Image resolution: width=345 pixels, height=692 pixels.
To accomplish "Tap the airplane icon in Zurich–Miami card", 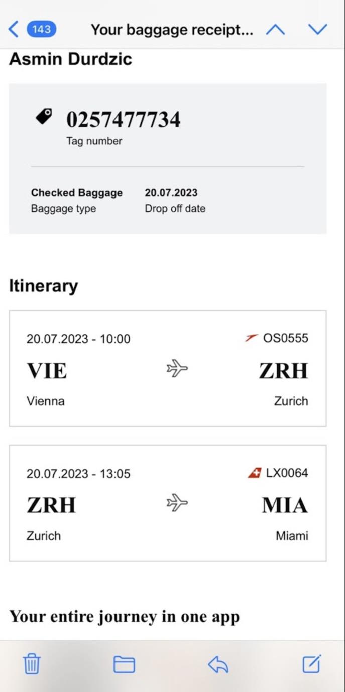I will (x=177, y=502).
